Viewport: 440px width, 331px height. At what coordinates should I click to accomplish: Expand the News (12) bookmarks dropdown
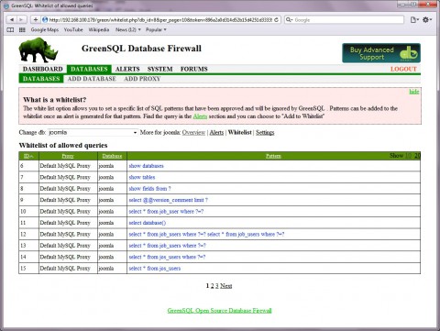coord(128,29)
